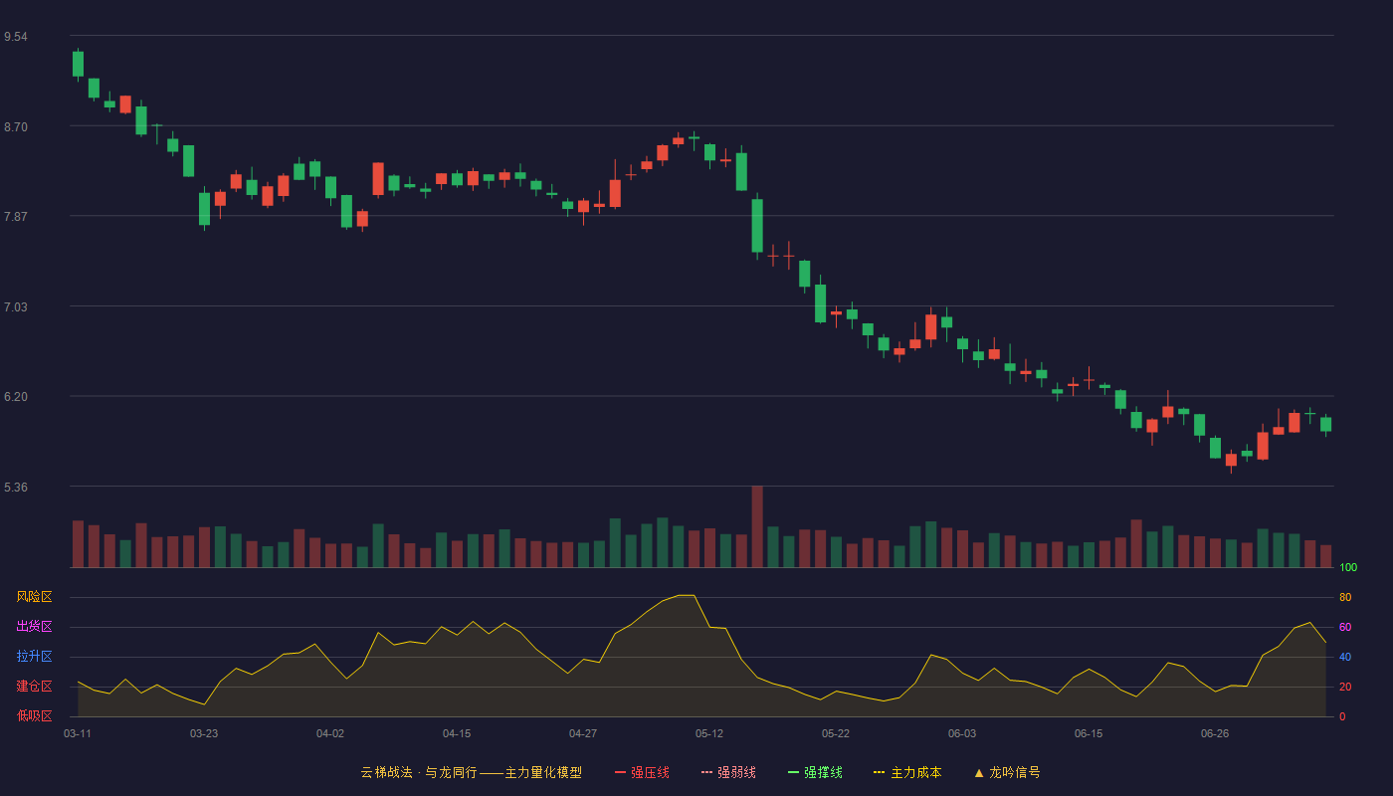This screenshot has height=796, width=1393.
Task: Click the last candlestick on the right edge
Action: (x=1325, y=425)
